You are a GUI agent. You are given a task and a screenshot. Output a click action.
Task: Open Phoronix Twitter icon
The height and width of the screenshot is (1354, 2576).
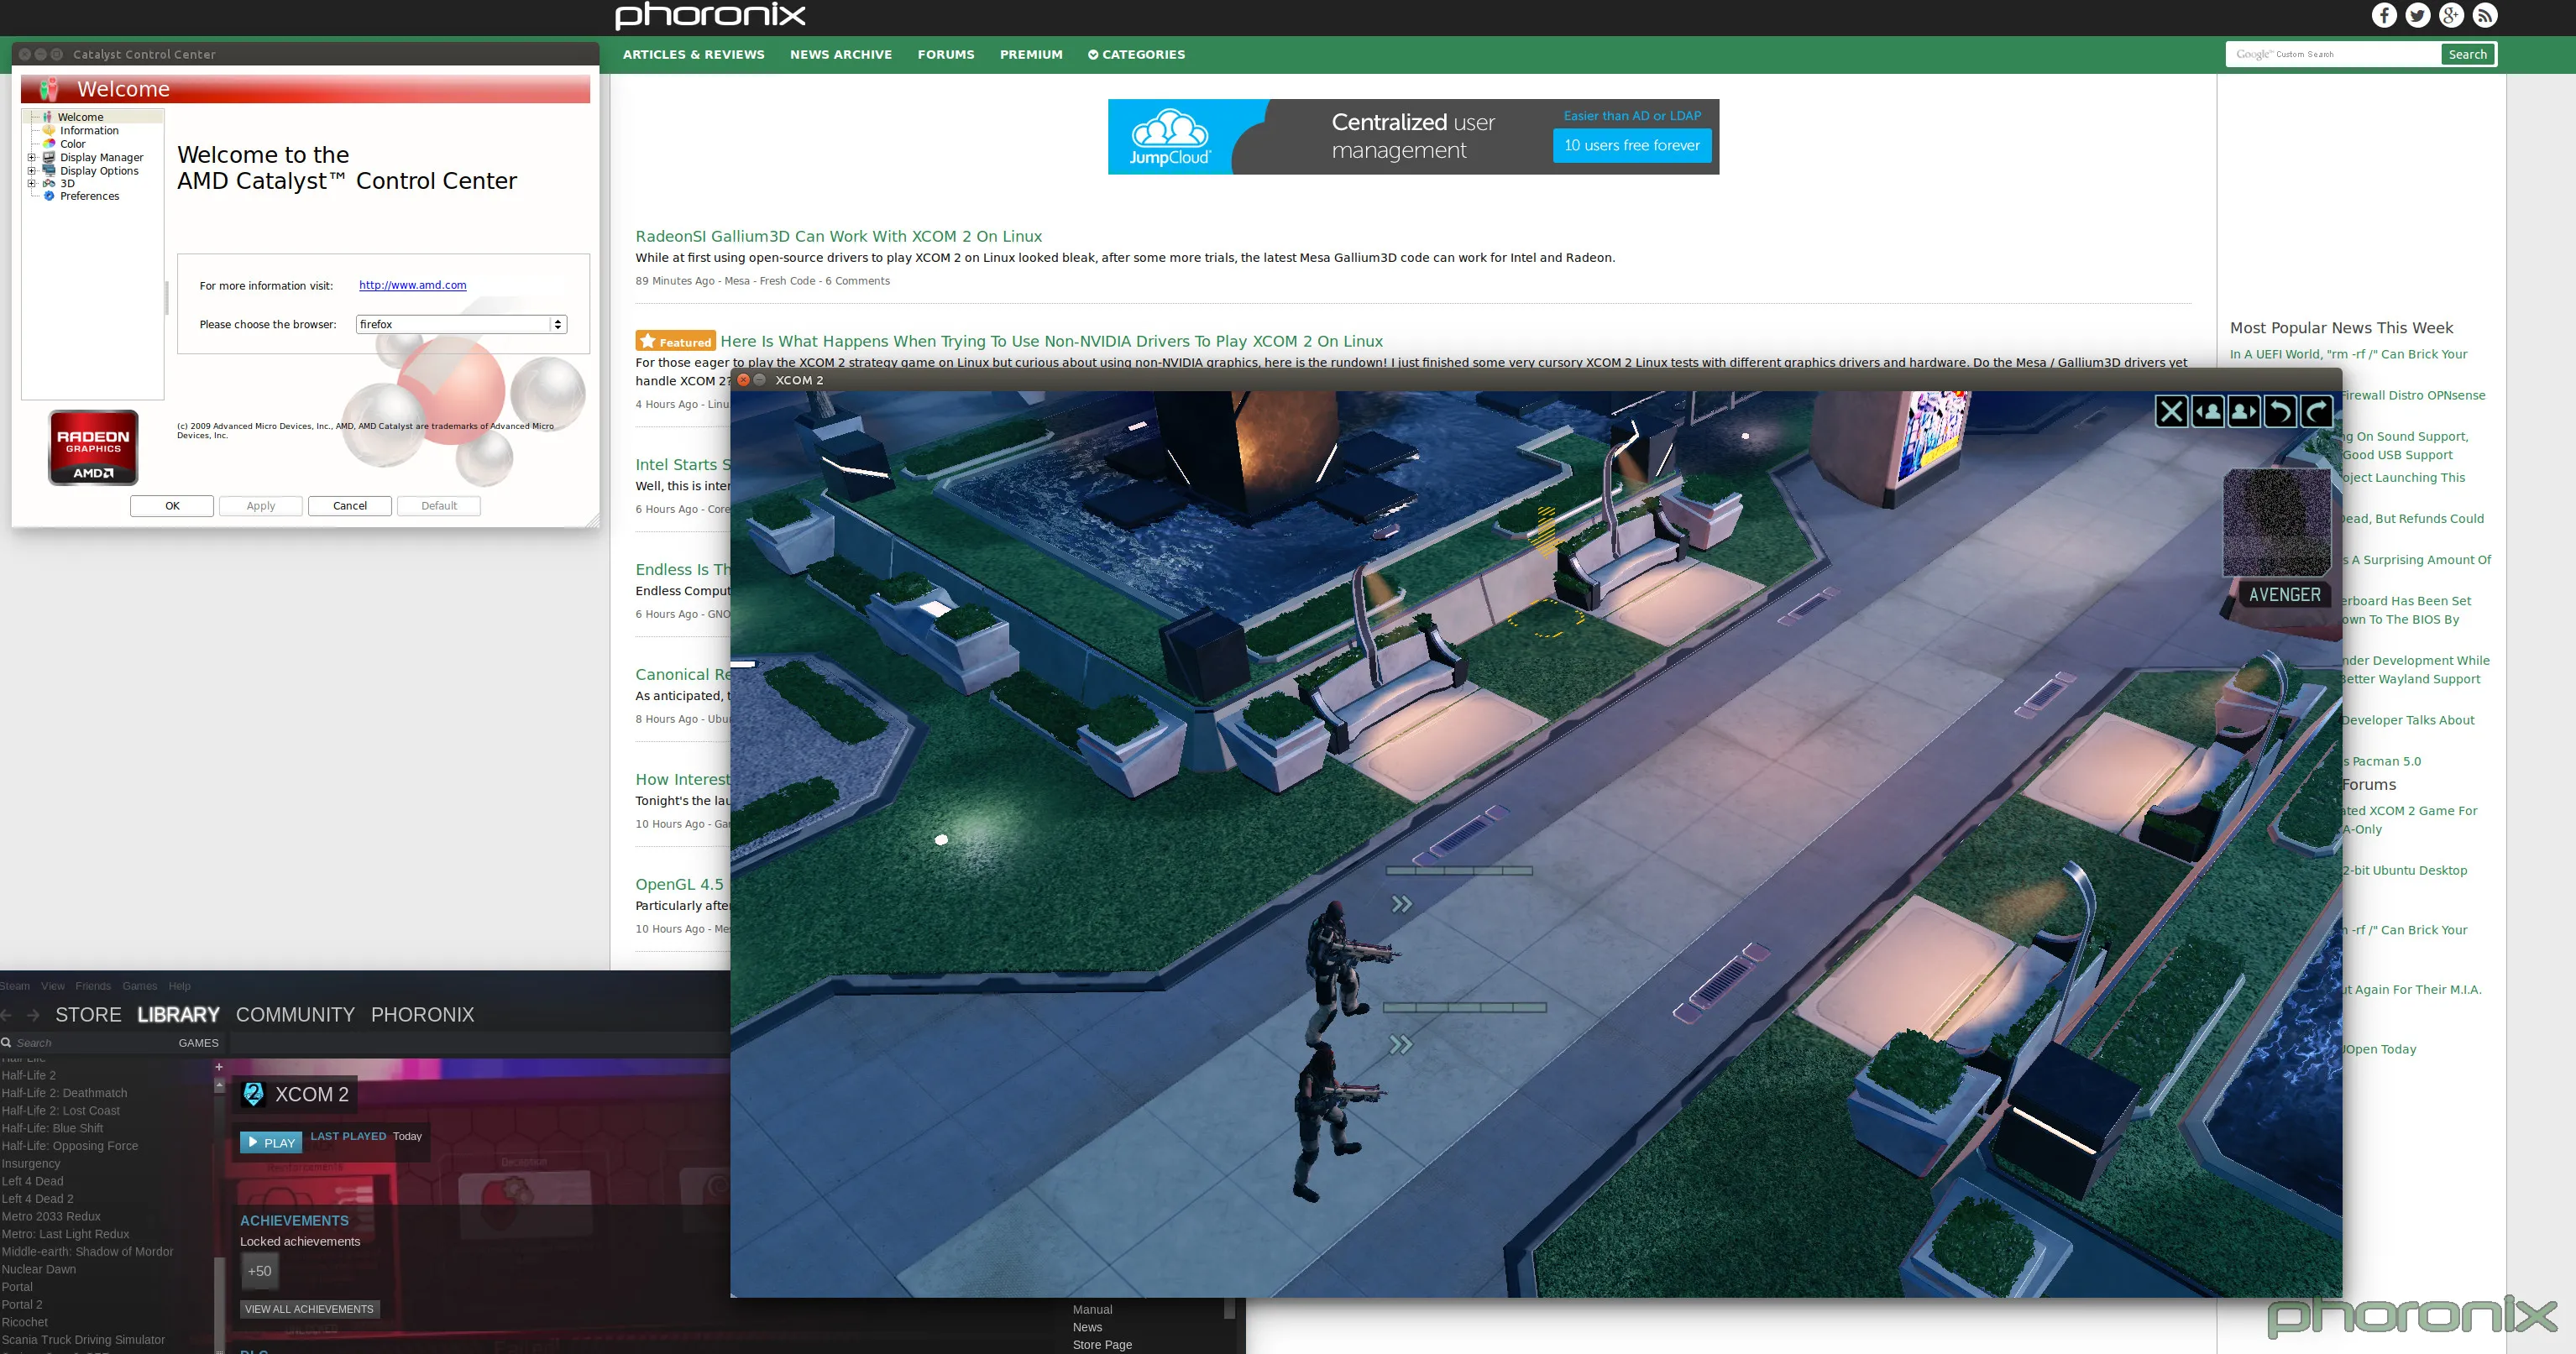pos(2418,15)
